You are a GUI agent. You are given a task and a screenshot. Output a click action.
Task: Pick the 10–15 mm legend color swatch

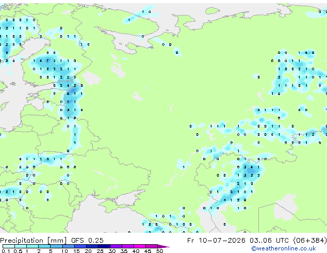click(68, 246)
